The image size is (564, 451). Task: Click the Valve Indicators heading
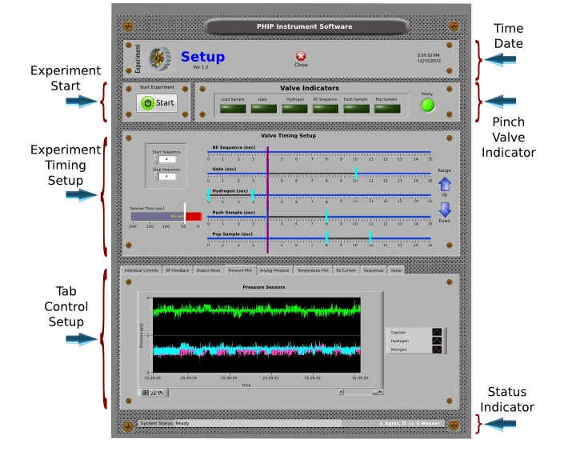(310, 88)
